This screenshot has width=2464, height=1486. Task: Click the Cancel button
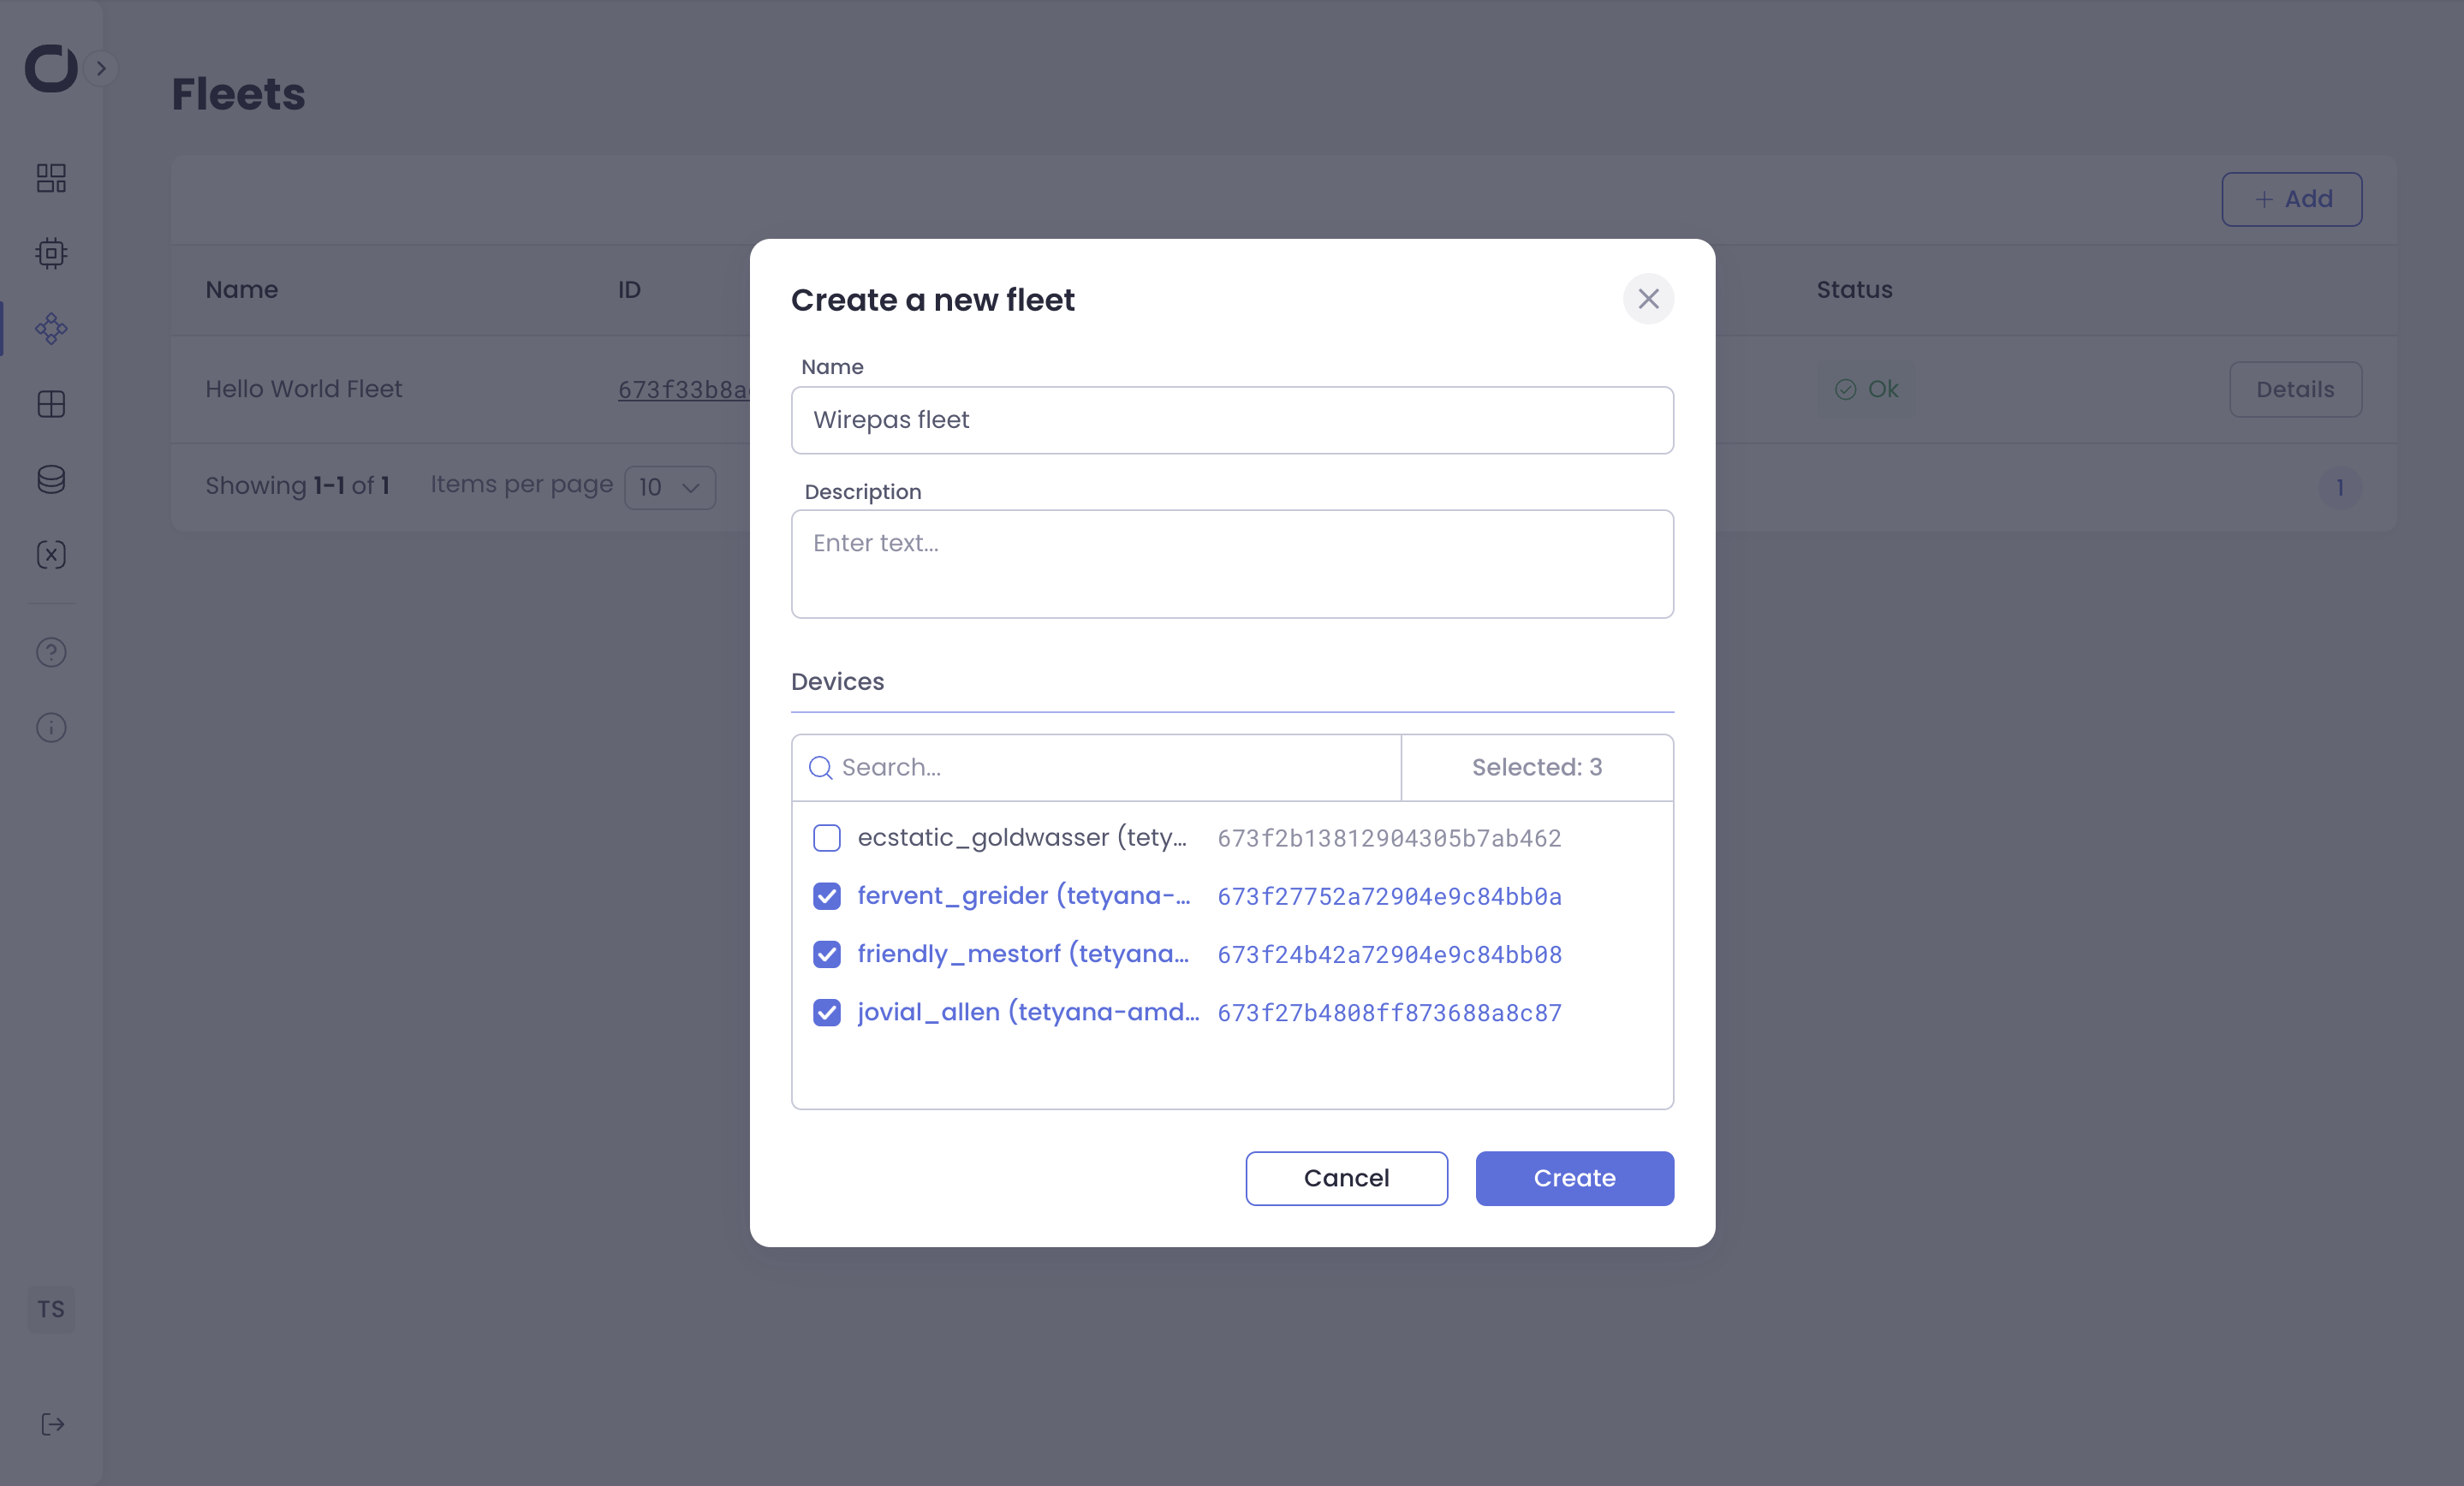[1345, 1178]
